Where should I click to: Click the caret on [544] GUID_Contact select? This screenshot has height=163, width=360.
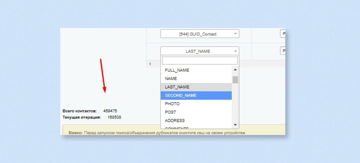click(235, 34)
